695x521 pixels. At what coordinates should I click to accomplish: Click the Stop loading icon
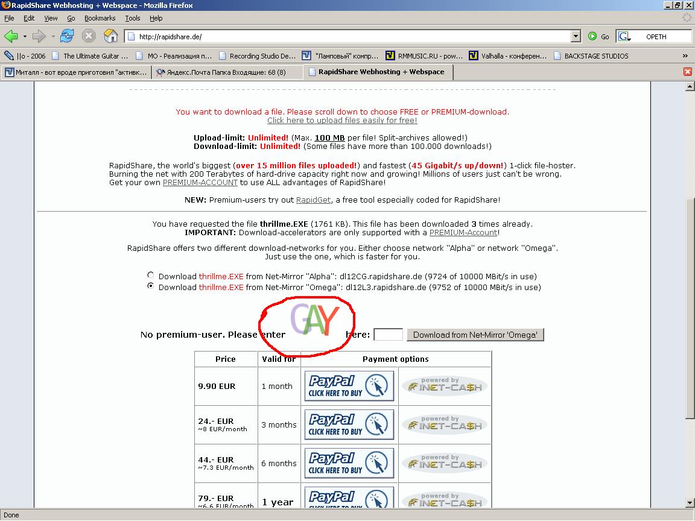89,36
